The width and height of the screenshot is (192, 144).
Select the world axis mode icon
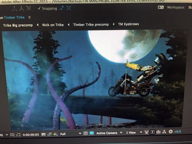(x=21, y=8)
